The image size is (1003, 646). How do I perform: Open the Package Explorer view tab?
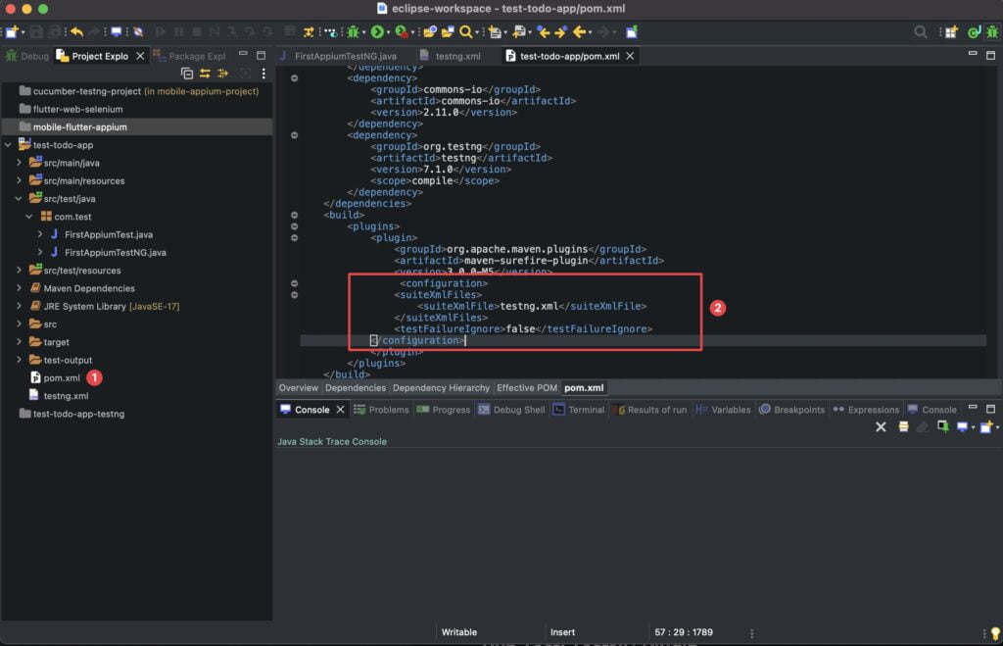tap(189, 56)
